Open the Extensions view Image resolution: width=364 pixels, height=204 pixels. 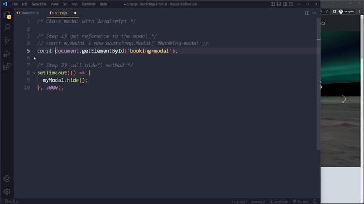[7, 67]
